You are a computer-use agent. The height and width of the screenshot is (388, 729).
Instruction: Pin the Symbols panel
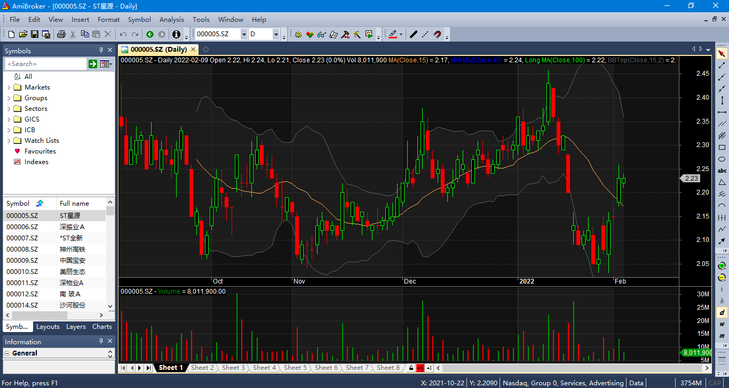pos(101,51)
